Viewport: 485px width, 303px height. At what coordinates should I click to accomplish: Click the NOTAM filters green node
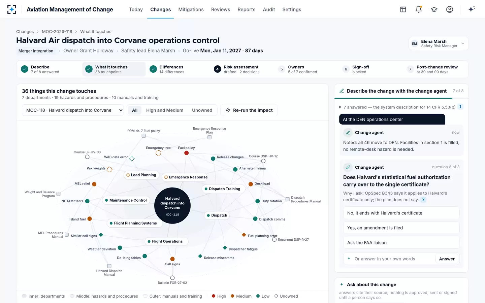tap(87, 201)
